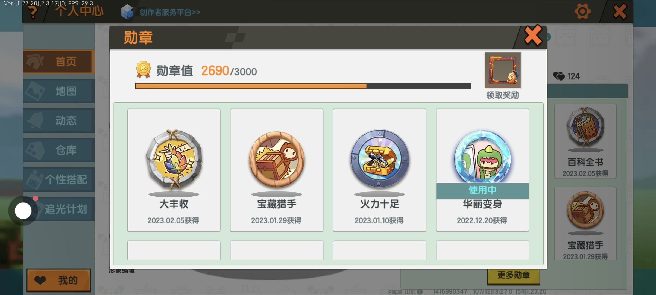Screen dimensions: 656x295
Task: Click the 勋章值 progress bar
Action: 303,86
